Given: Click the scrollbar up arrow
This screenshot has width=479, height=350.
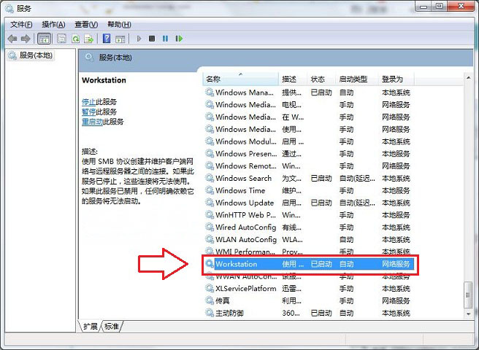Looking at the screenshot, I should click(468, 78).
